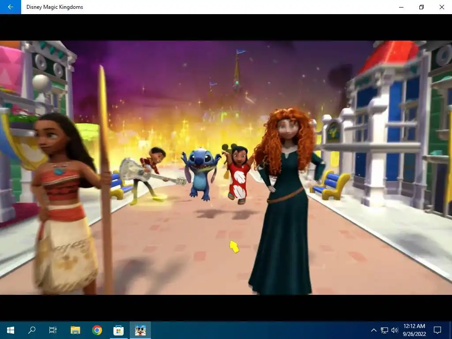Open clock showing 12:12 AM
The width and height of the screenshot is (452, 339).
pyautogui.click(x=414, y=330)
